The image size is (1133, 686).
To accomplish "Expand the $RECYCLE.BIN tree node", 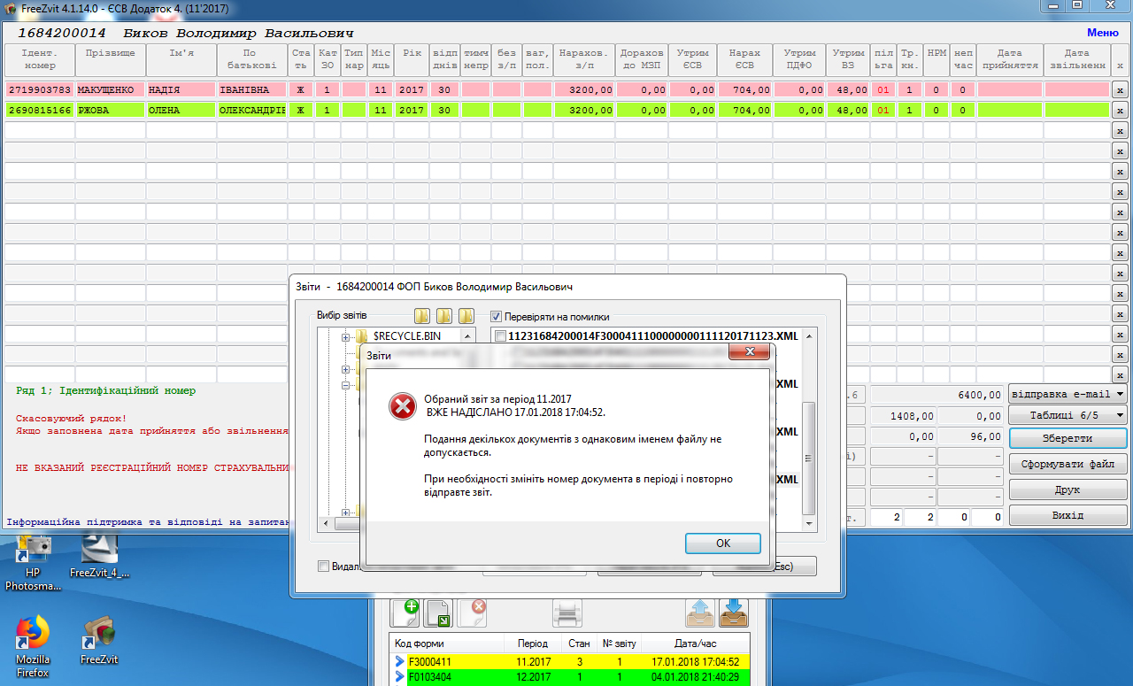I will (x=346, y=336).
